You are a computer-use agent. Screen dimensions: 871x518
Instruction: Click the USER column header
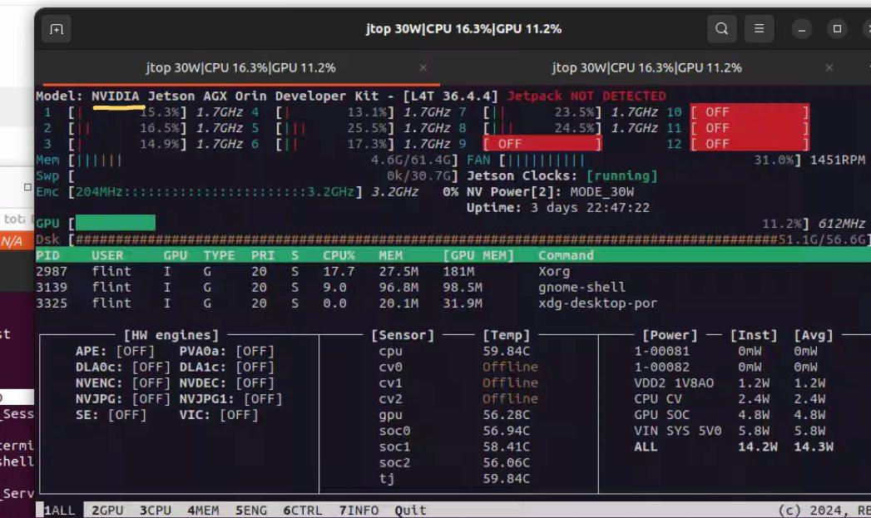coord(108,255)
